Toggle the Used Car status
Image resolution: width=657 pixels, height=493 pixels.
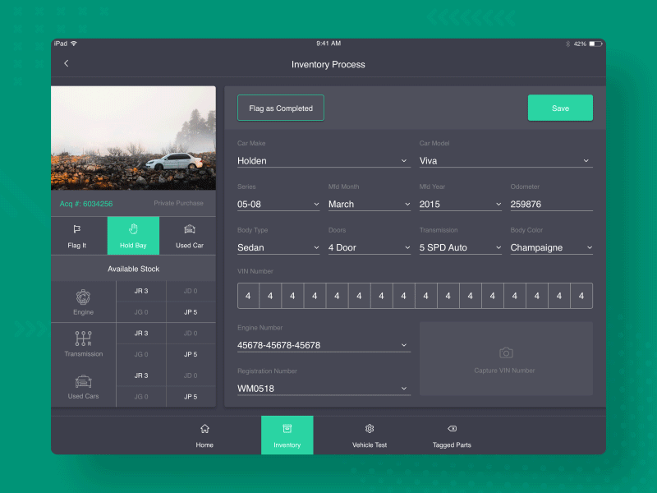click(x=188, y=236)
